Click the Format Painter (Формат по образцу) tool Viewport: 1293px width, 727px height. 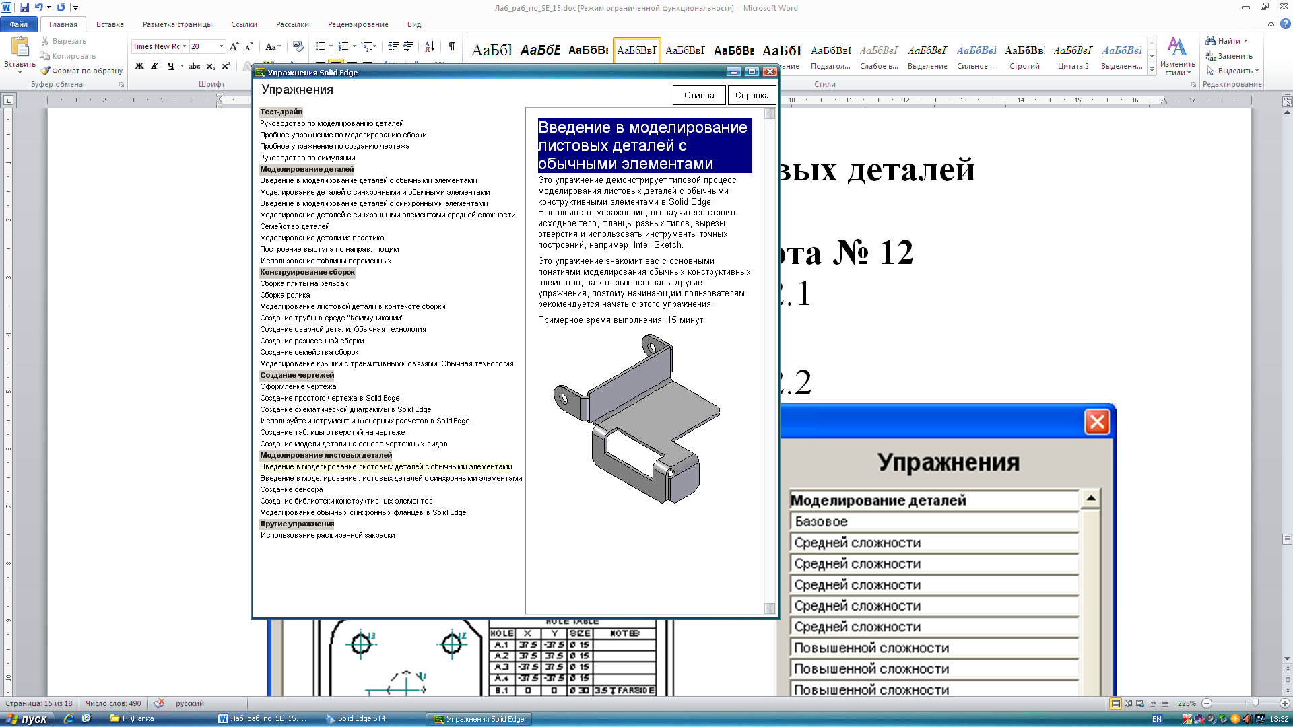[81, 71]
